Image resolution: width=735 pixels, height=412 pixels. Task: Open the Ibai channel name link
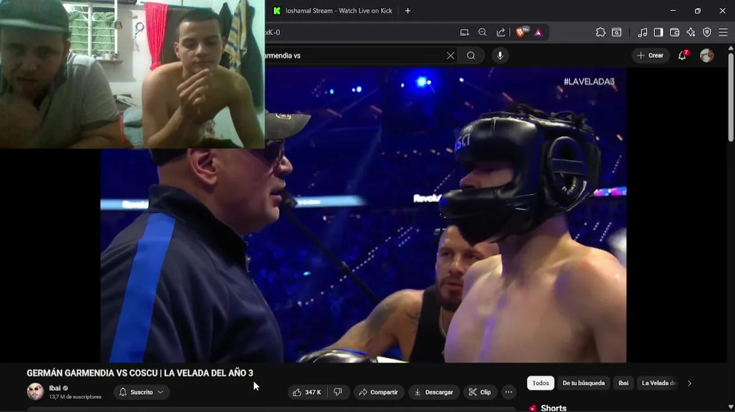coord(55,388)
